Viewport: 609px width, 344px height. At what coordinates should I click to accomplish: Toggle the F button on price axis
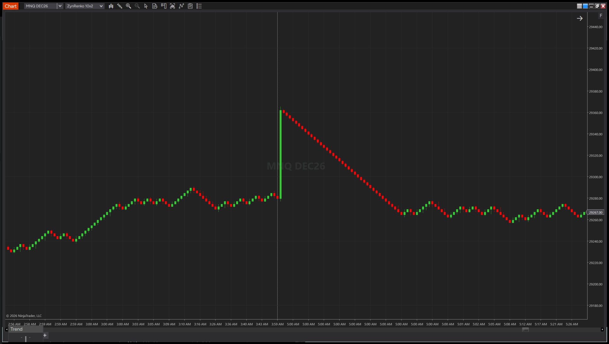(x=601, y=15)
